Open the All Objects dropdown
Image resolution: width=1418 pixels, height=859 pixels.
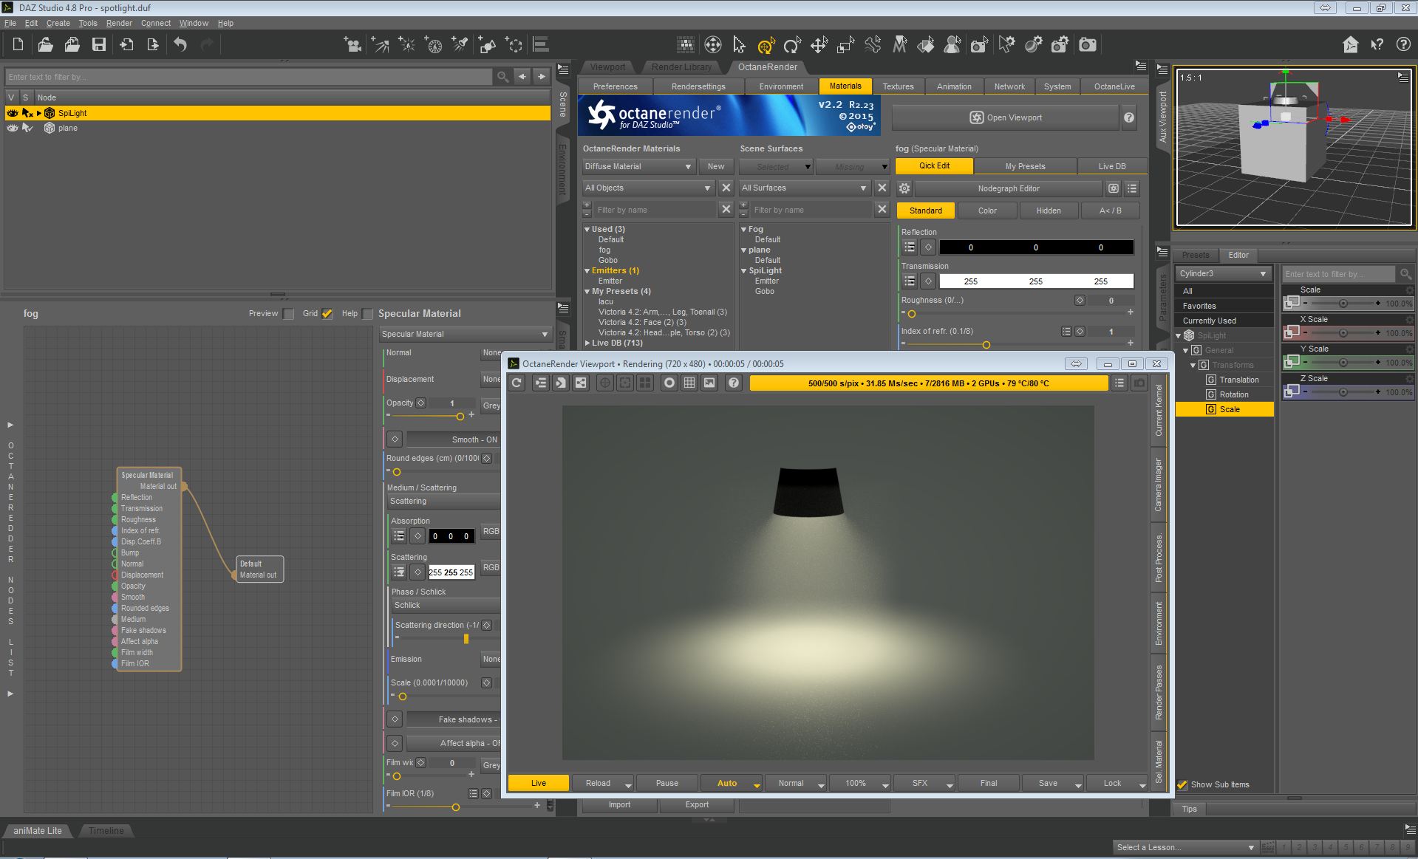tap(649, 188)
